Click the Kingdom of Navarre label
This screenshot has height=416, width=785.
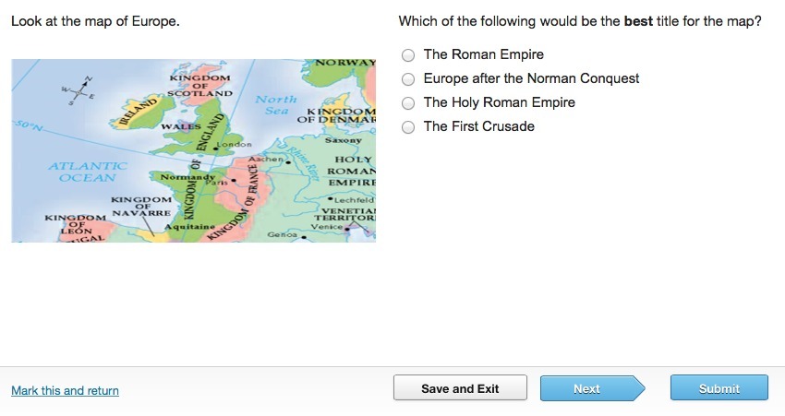141,206
